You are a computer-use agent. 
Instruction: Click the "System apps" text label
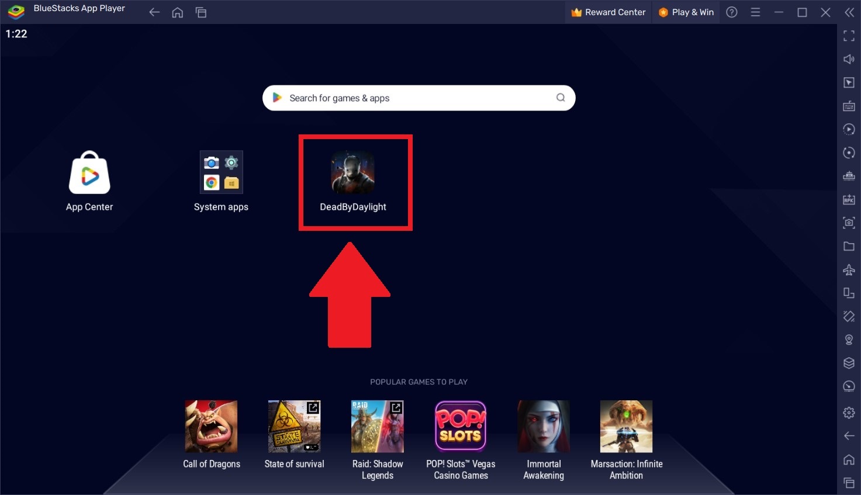pyautogui.click(x=221, y=207)
